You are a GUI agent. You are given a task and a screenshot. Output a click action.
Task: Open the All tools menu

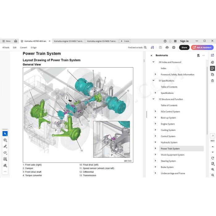[6, 48]
